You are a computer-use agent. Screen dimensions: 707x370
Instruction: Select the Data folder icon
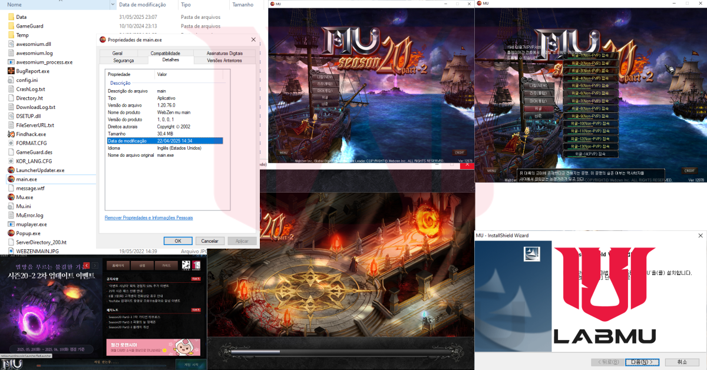click(11, 17)
